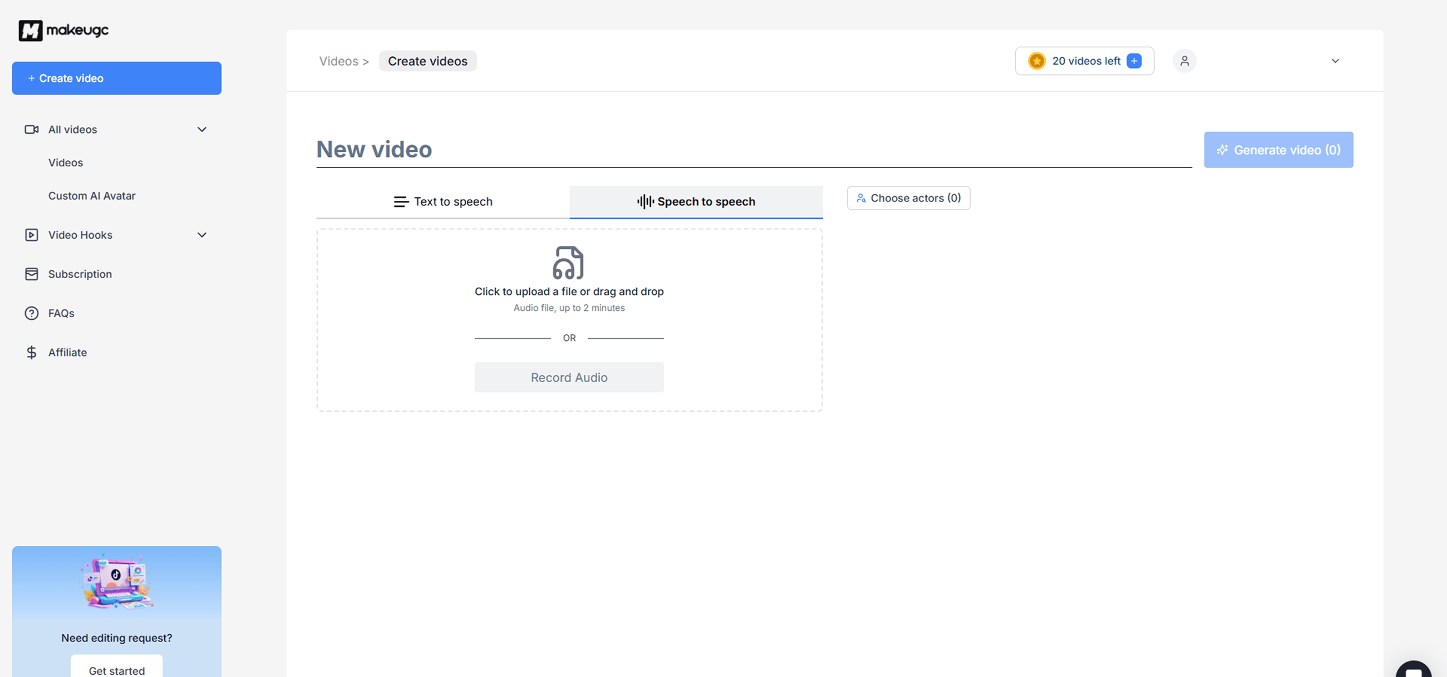Switch to the Text to speech tab

tap(442, 201)
